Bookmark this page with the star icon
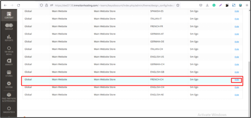 pos(178,5)
